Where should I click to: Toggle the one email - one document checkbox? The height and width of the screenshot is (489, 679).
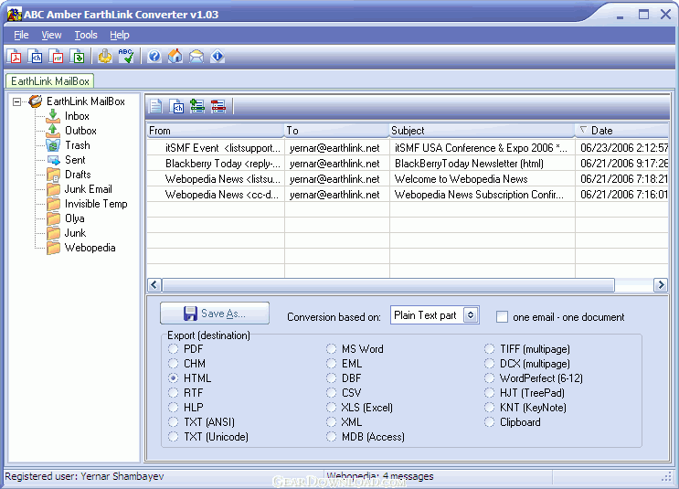coord(502,317)
